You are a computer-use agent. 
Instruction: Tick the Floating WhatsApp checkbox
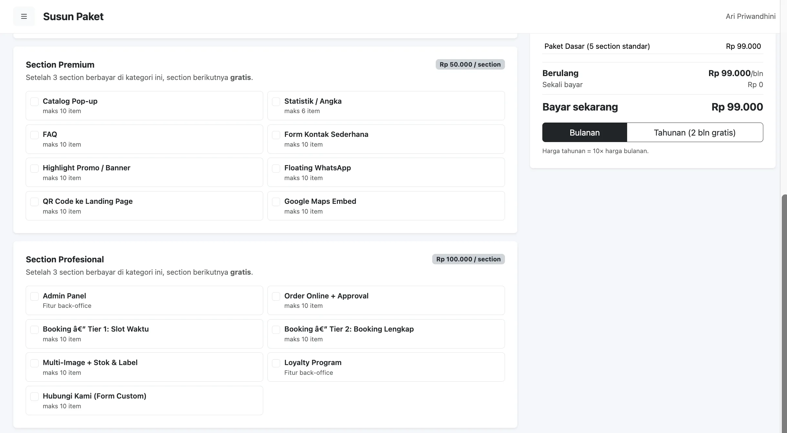point(276,168)
